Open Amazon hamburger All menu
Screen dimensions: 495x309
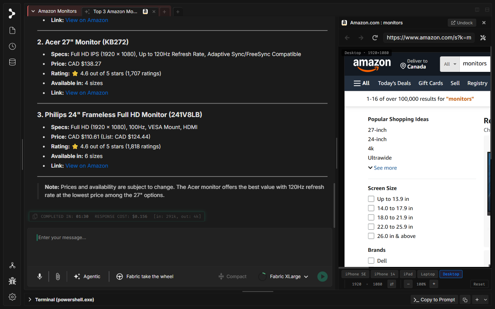362,83
